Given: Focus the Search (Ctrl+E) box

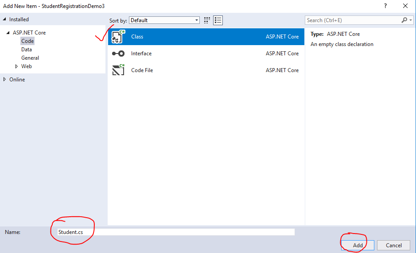Looking at the screenshot, I should (x=352, y=20).
